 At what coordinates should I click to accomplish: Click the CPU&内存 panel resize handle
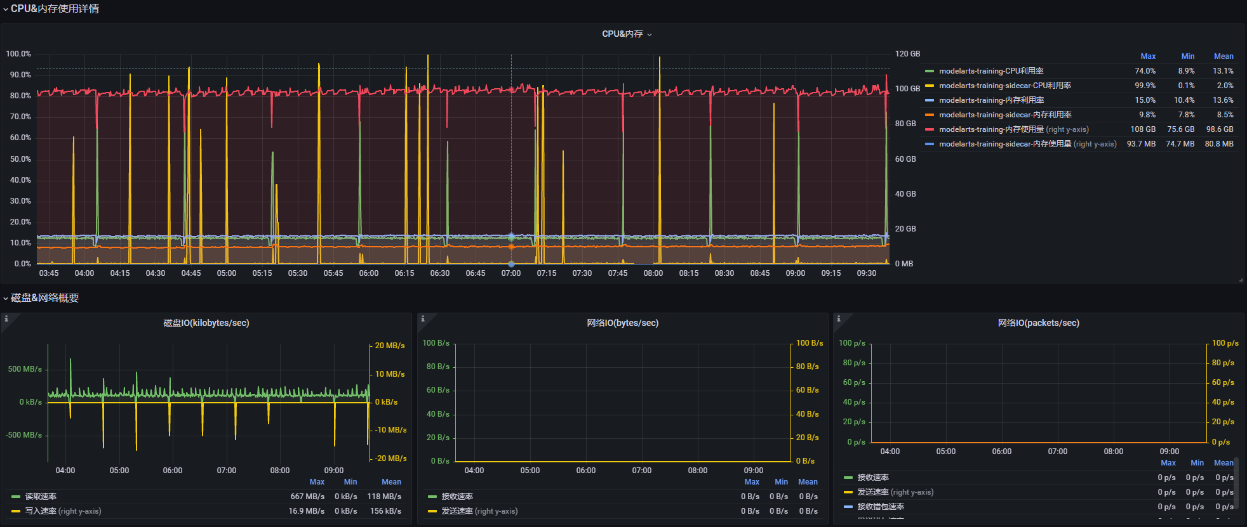pyautogui.click(x=1241, y=280)
